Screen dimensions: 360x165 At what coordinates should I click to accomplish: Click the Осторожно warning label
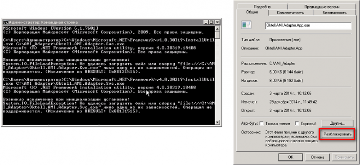[251, 132]
